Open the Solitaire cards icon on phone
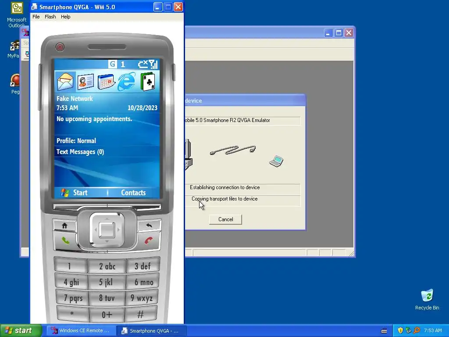The height and width of the screenshot is (337, 449). (x=148, y=82)
